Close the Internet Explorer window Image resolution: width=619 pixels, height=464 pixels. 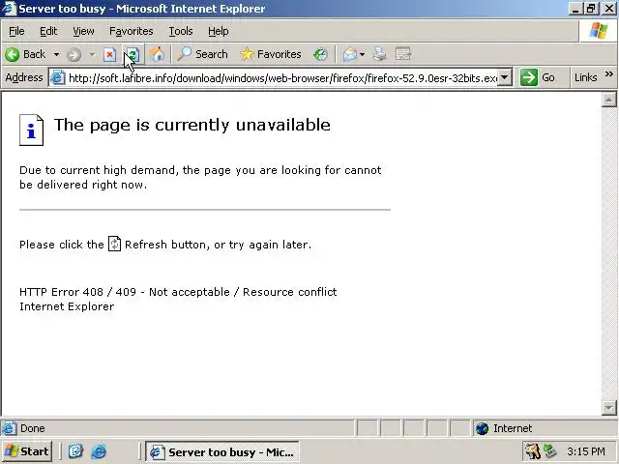609,9
